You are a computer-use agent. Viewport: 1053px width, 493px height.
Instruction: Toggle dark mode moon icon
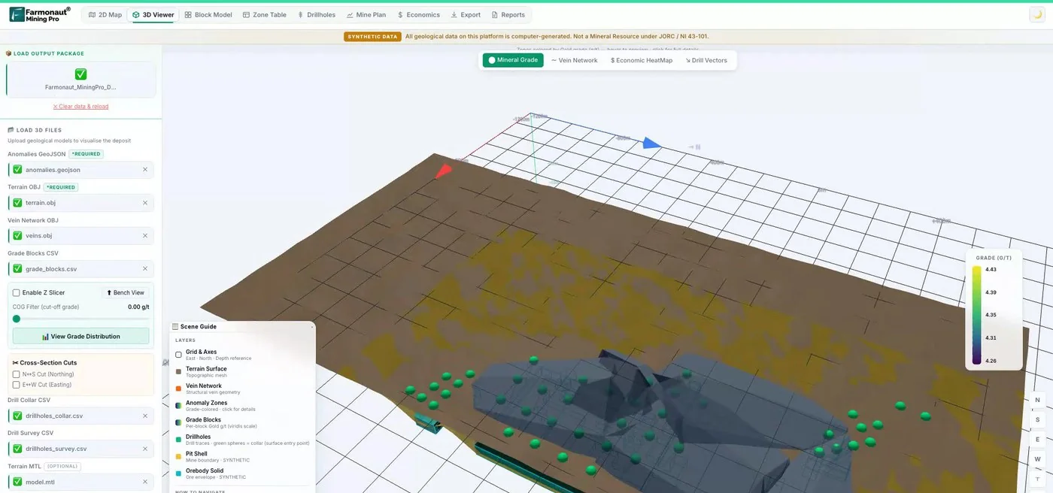(x=1037, y=15)
